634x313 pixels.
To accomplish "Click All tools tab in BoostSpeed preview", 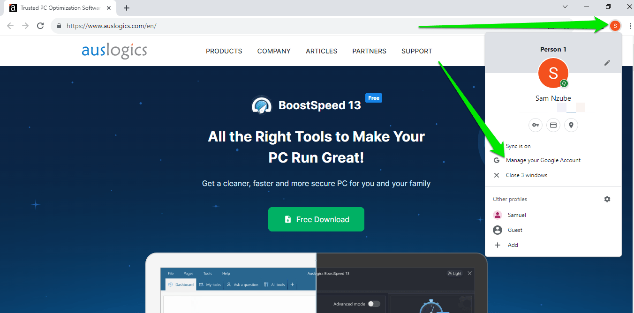I will pos(275,284).
